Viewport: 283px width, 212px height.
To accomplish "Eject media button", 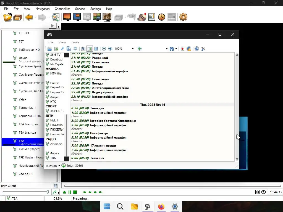I will [64, 192].
